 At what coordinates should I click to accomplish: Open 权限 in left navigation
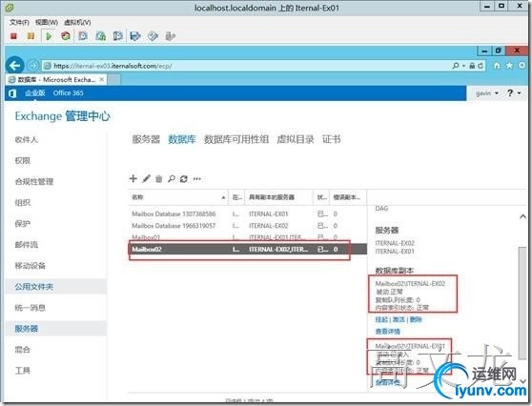tap(22, 161)
